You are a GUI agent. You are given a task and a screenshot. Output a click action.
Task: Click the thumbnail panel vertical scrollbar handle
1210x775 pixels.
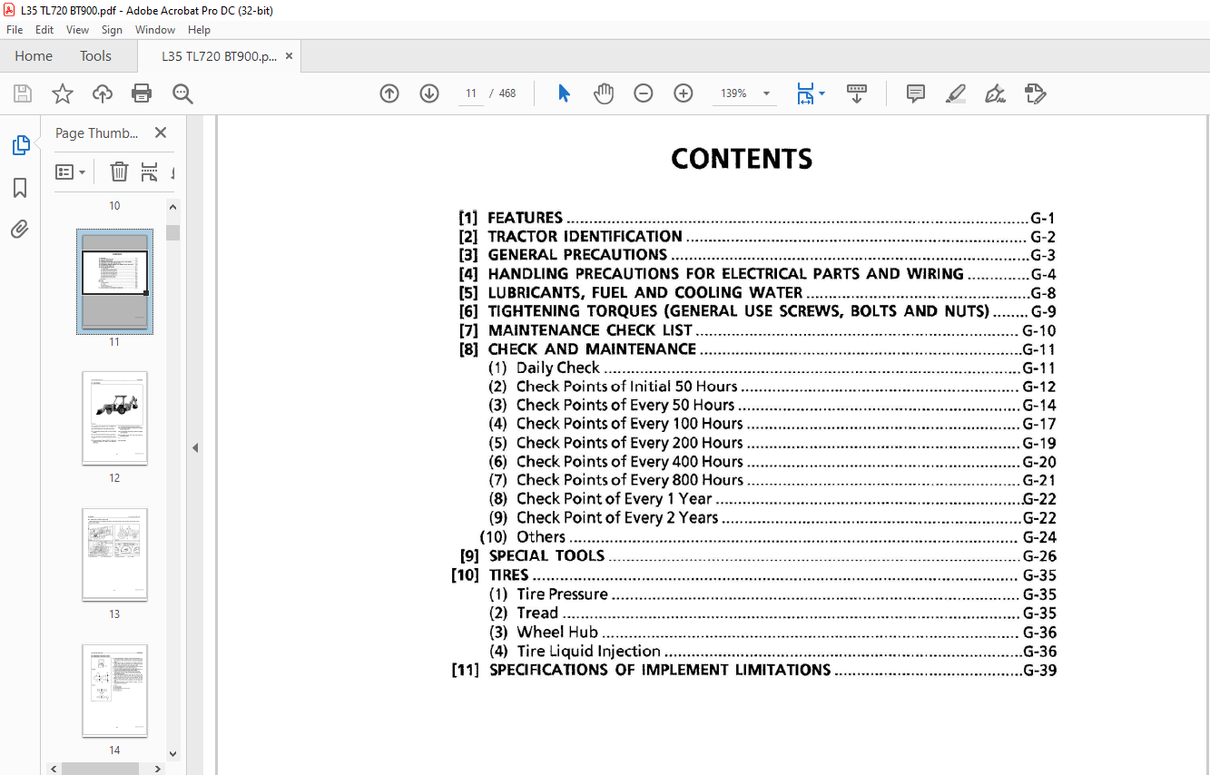(x=172, y=232)
